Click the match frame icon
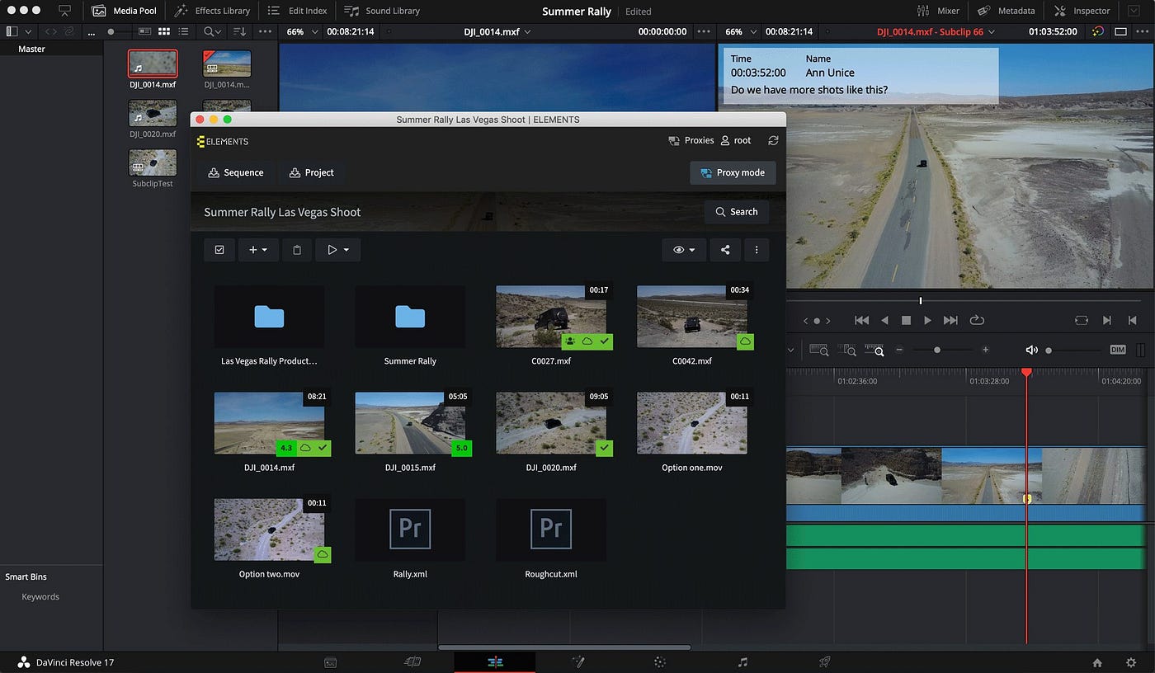The height and width of the screenshot is (673, 1155). tap(1082, 320)
